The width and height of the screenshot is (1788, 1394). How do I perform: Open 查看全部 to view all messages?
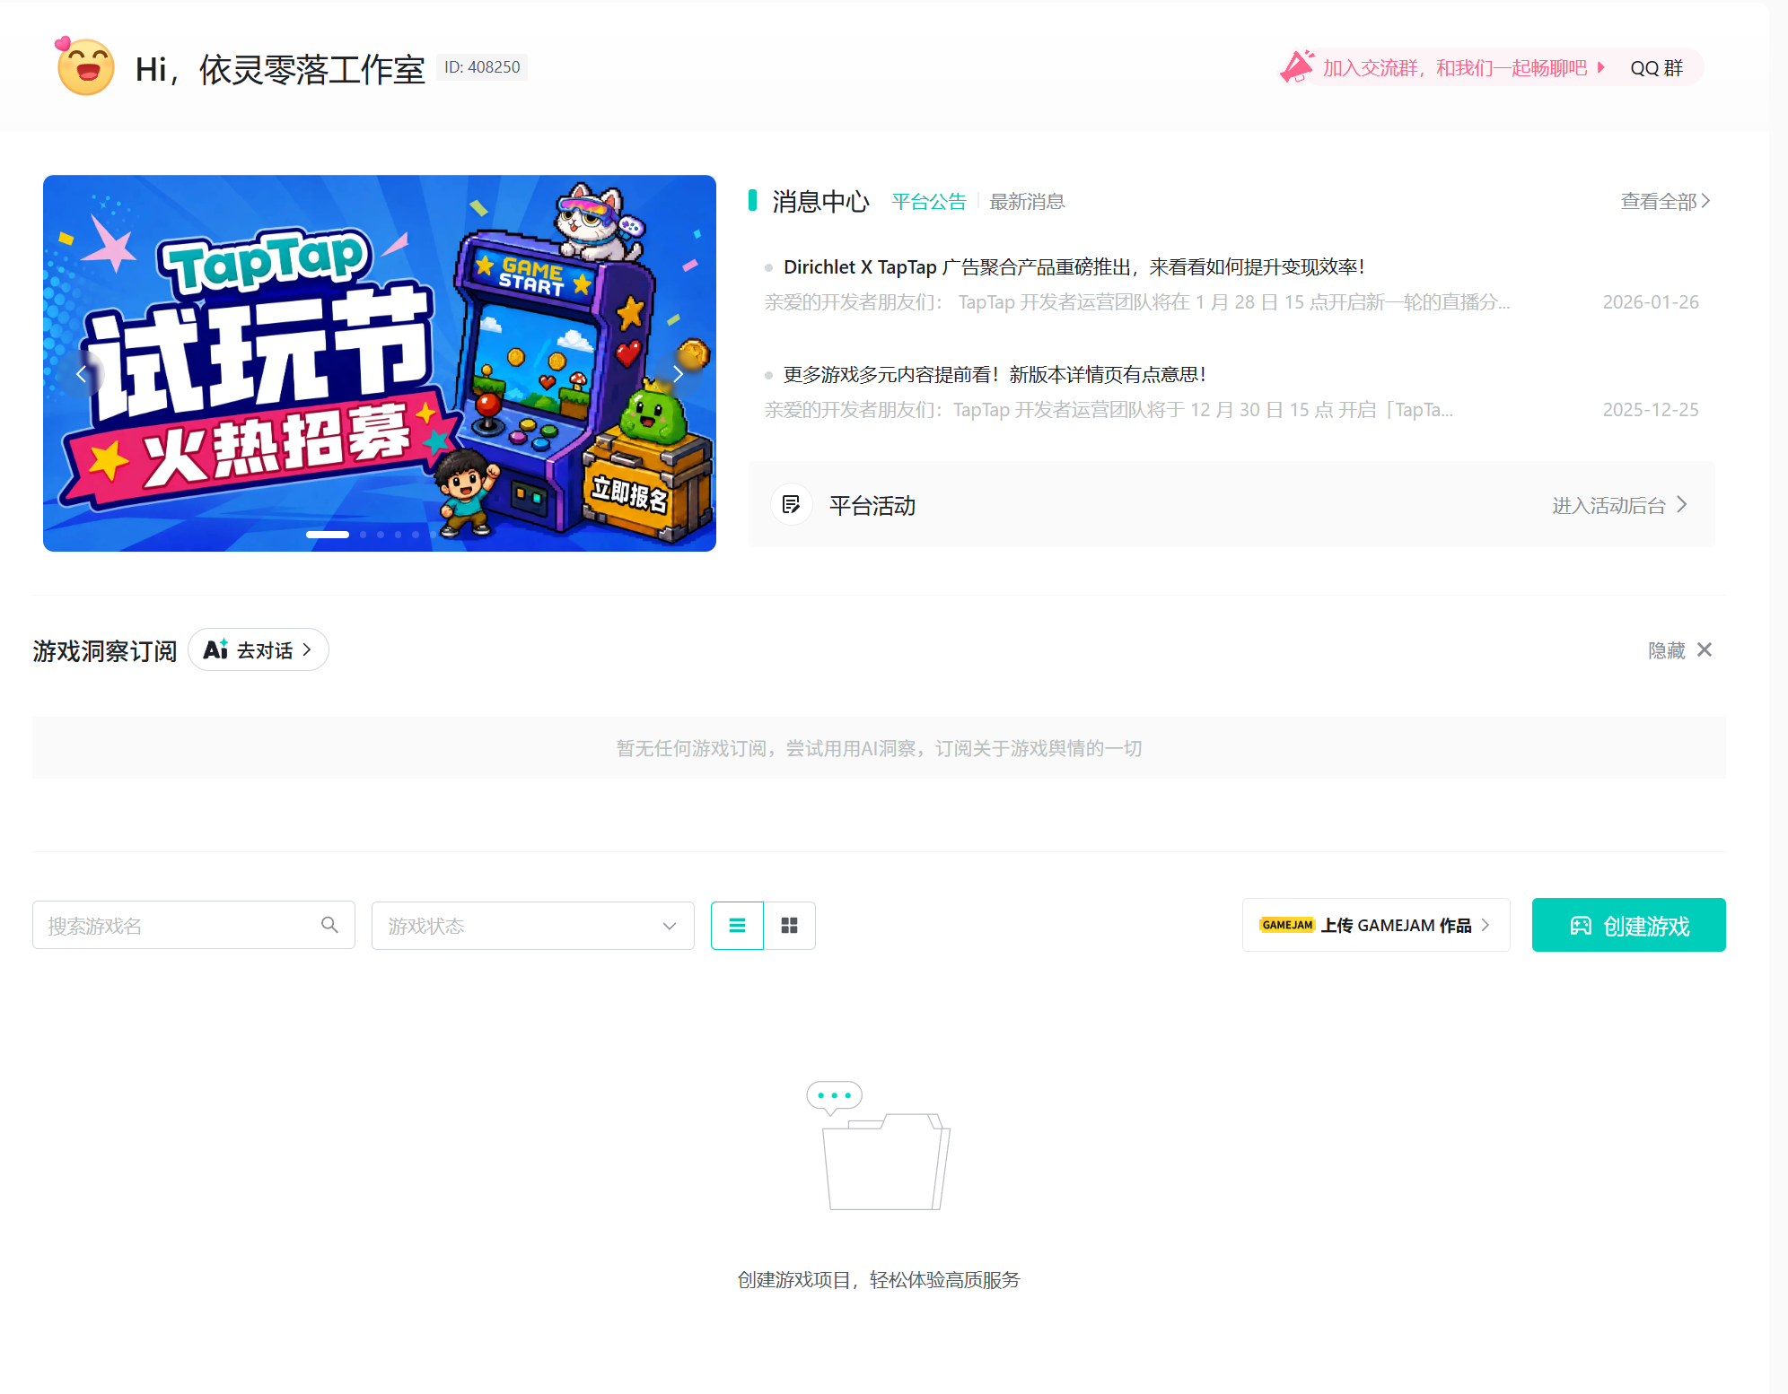(x=1665, y=202)
